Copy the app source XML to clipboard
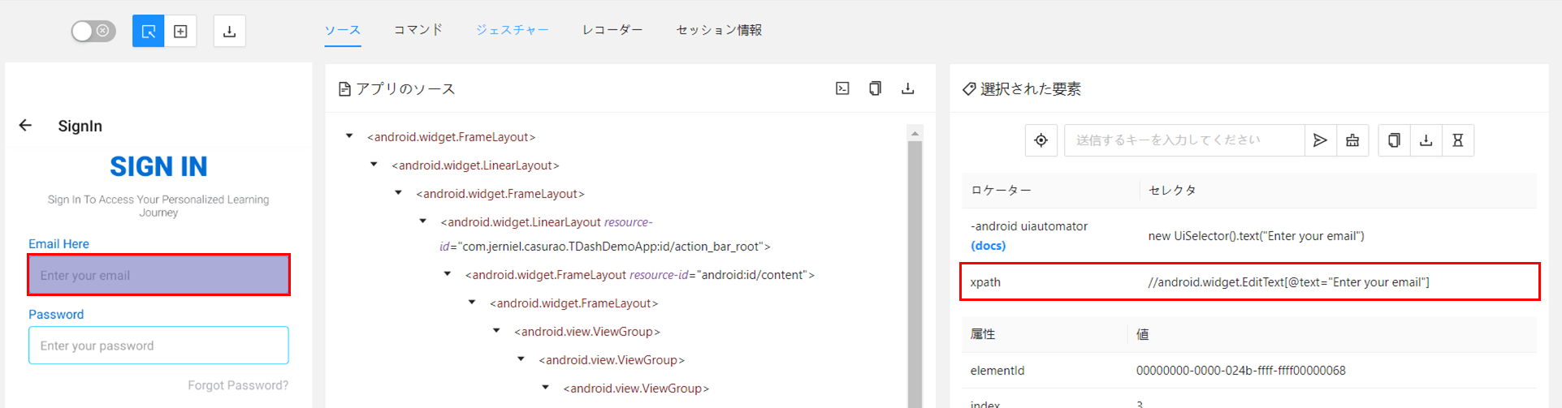The width and height of the screenshot is (1562, 408). [x=875, y=88]
